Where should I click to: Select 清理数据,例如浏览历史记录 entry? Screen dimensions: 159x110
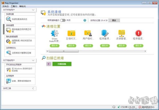(22, 42)
